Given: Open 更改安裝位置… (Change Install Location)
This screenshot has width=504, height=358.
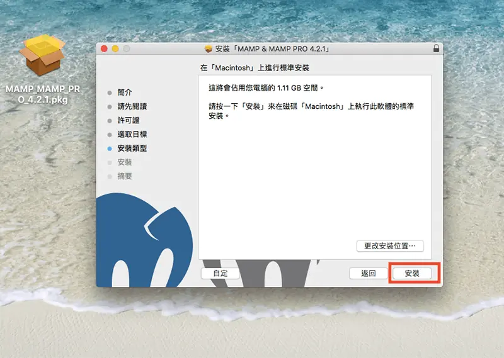Looking at the screenshot, I should point(390,246).
